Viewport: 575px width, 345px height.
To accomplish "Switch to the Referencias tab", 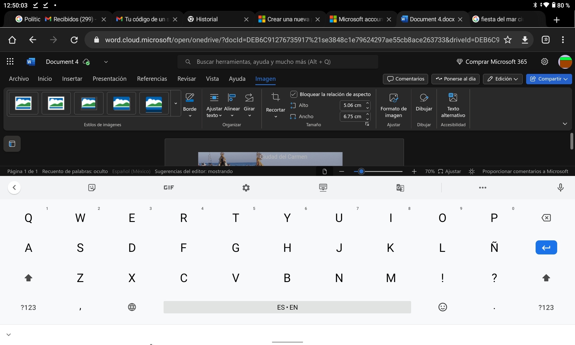I will (x=152, y=79).
